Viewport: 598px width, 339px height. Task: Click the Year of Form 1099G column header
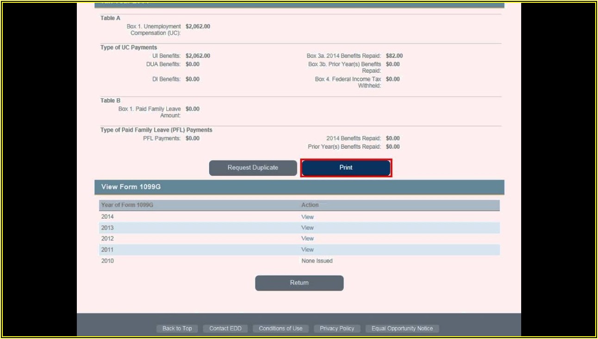(127, 205)
